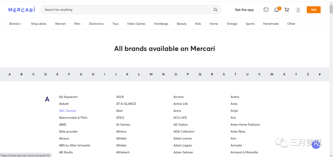Open the ABC Studios brand link
333x157 pixels.
(68, 111)
